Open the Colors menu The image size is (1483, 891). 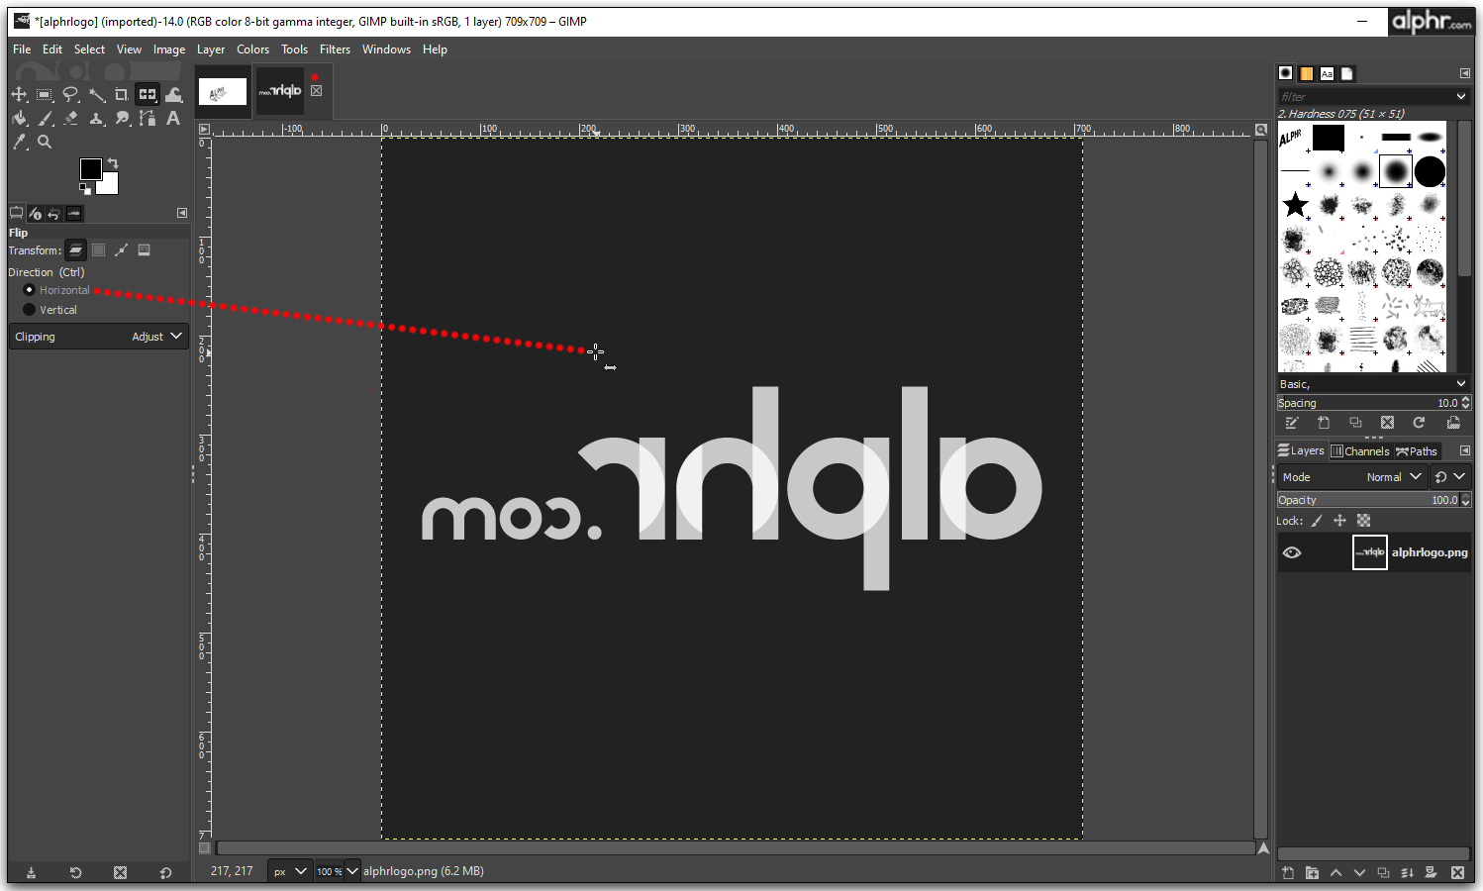[252, 49]
